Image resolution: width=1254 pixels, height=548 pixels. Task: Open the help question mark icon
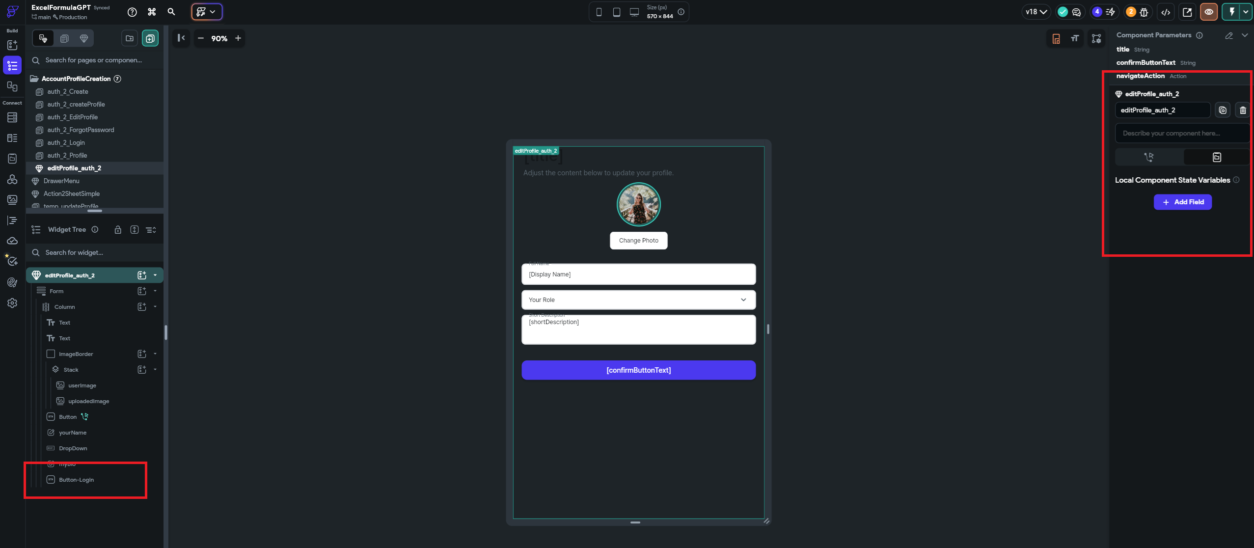pos(132,12)
